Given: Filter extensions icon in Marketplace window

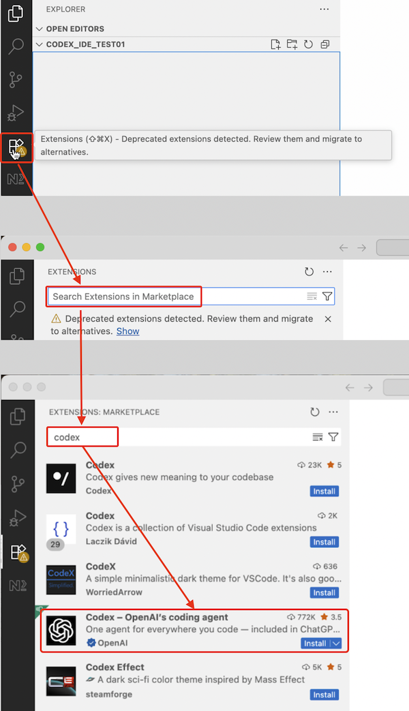Looking at the screenshot, I should coord(333,437).
